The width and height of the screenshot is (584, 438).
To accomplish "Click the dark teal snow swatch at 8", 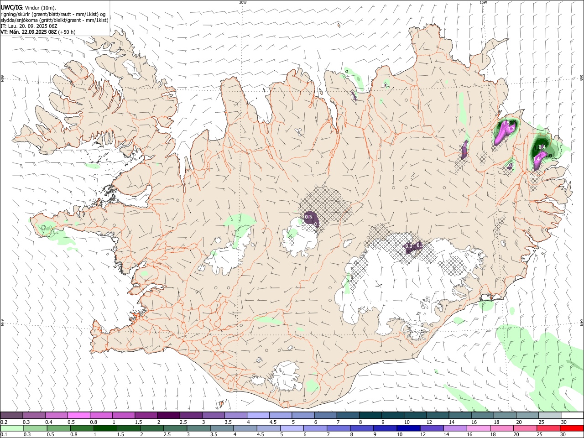I will coord(370,415).
